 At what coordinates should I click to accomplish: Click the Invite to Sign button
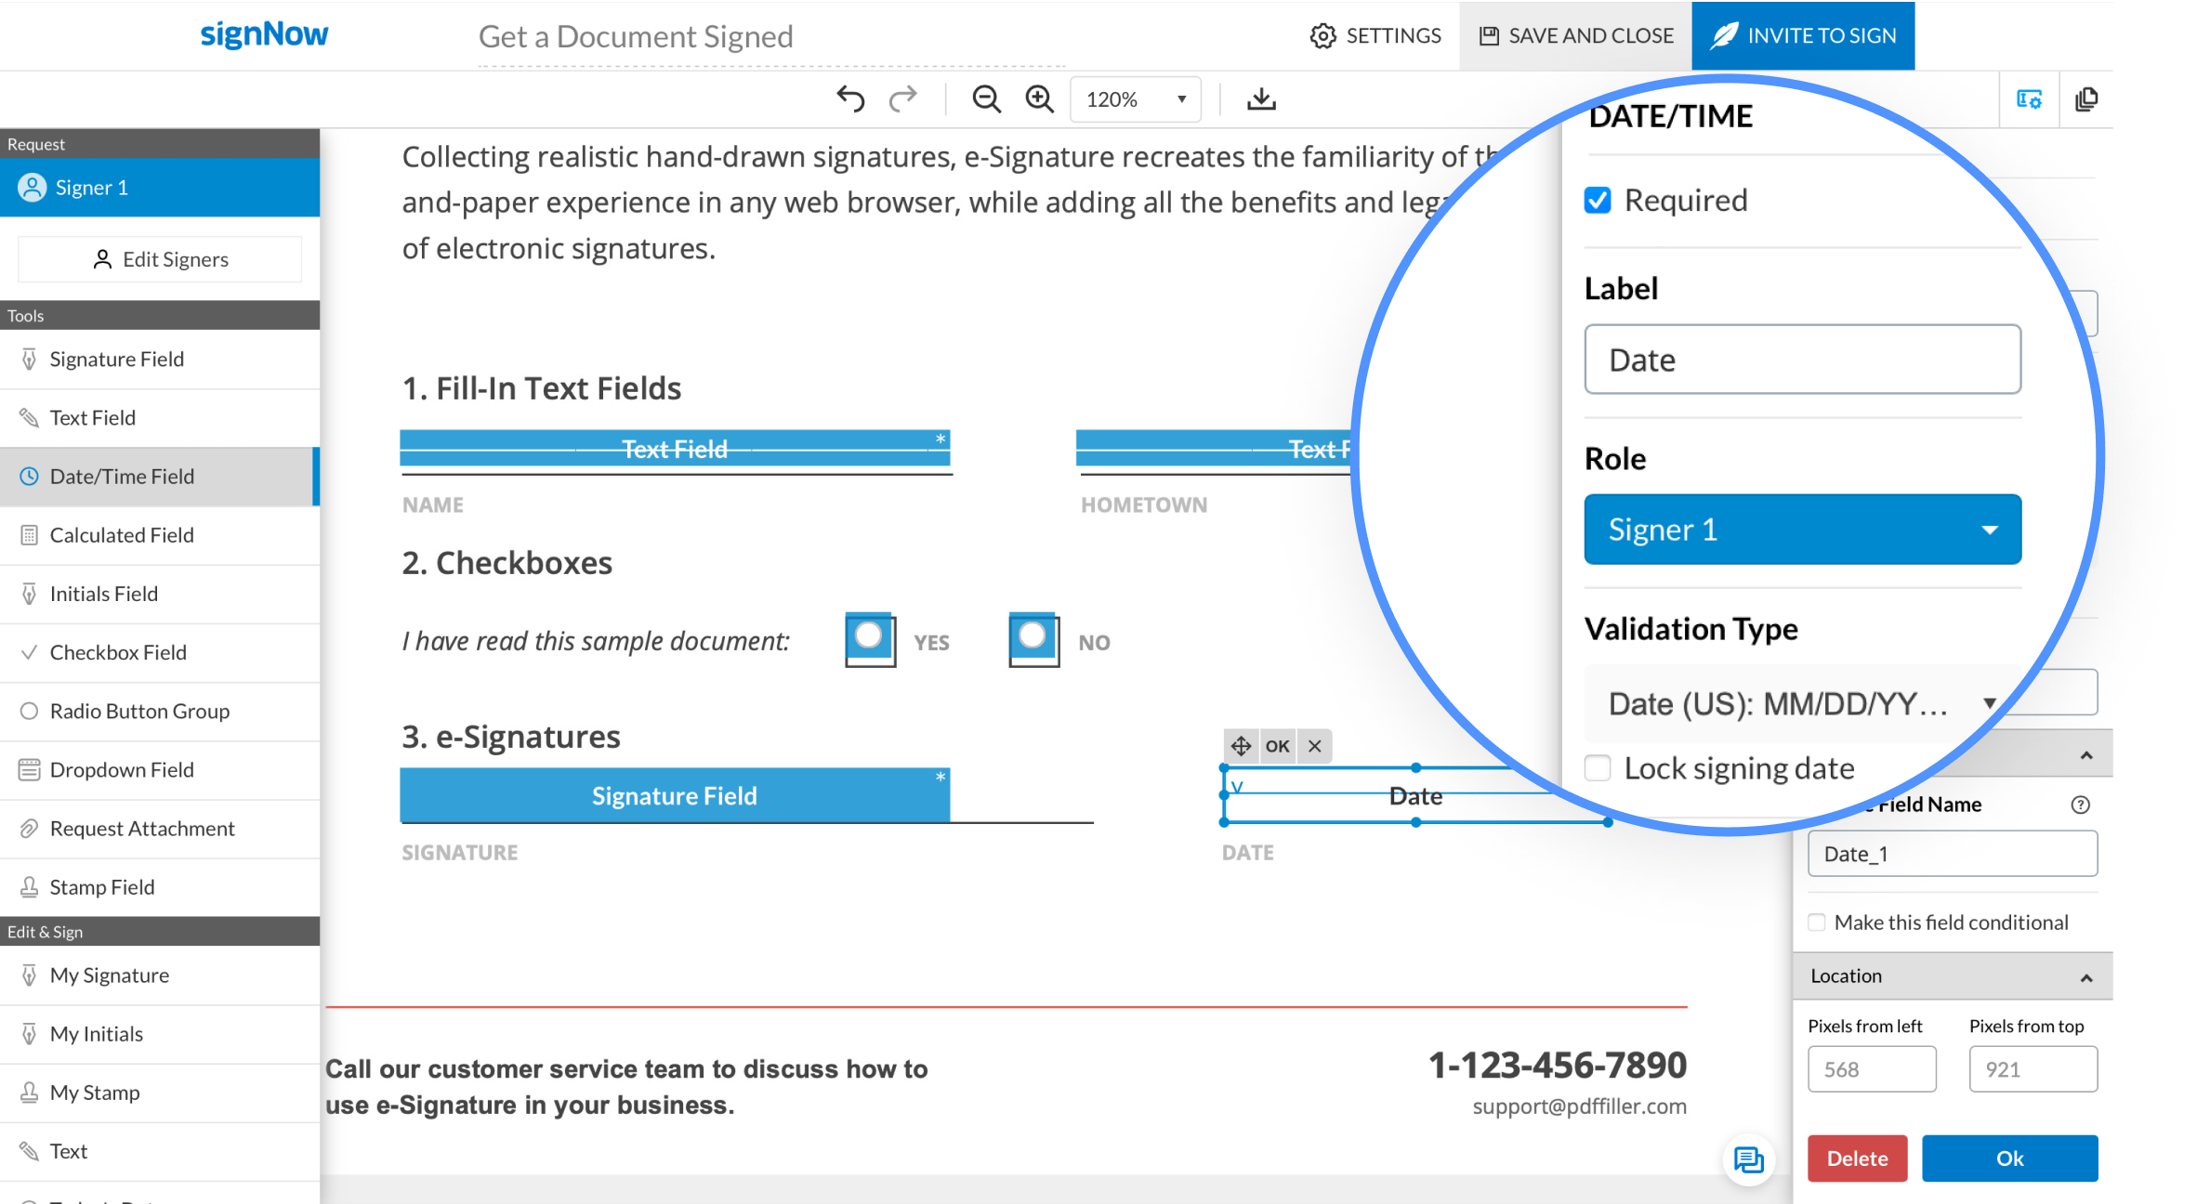[1802, 35]
